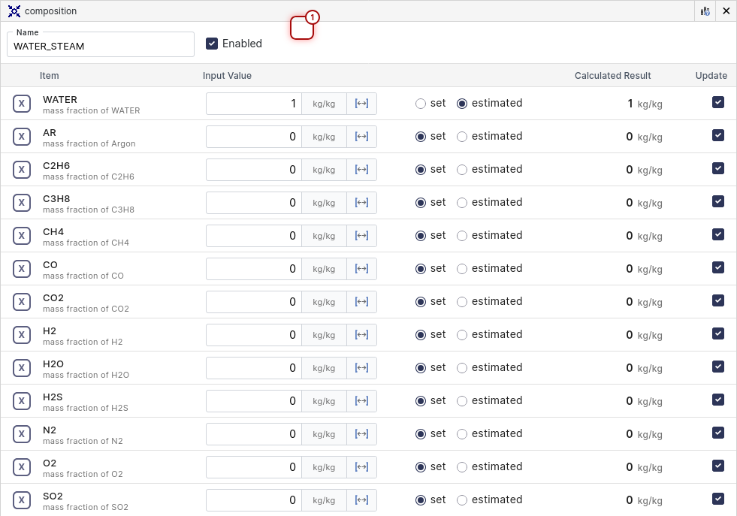Click the range limits icon for AR

click(x=361, y=137)
